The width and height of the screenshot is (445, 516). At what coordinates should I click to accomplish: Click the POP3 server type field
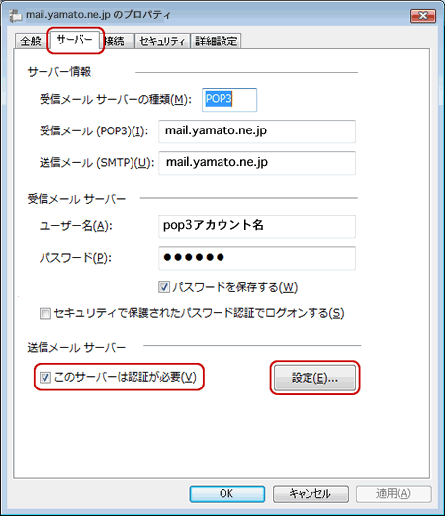pyautogui.click(x=229, y=100)
